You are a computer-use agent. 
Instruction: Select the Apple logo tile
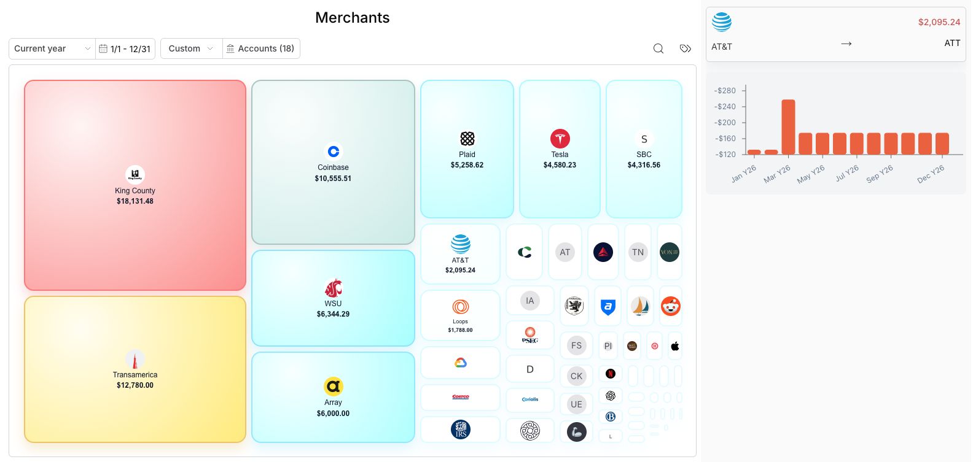[675, 346]
